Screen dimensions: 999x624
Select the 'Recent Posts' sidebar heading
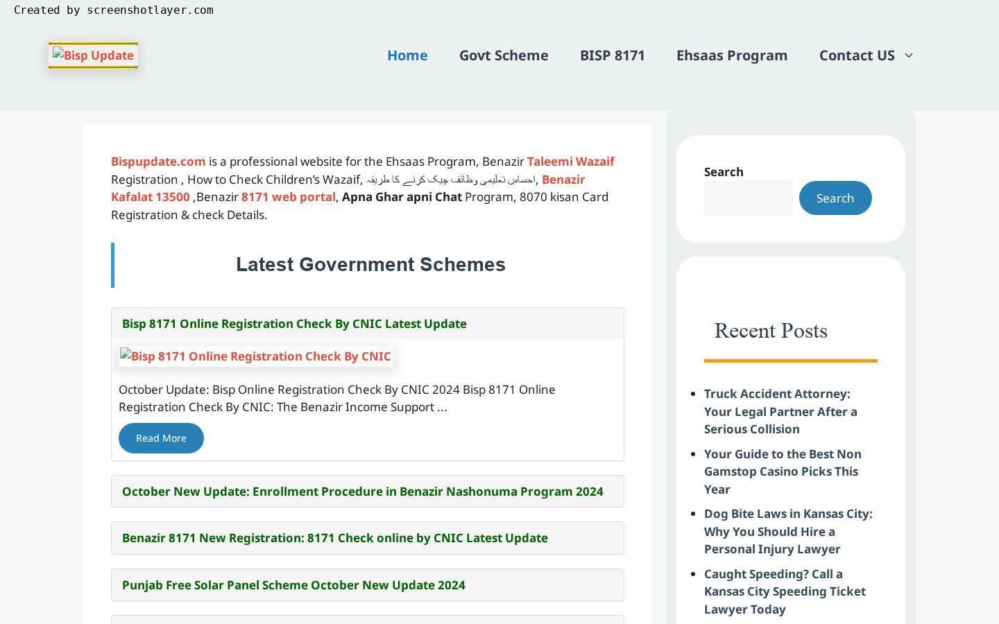(x=771, y=331)
